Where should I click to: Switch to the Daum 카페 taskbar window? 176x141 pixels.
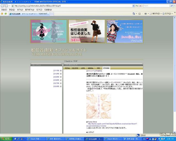[36, 139]
